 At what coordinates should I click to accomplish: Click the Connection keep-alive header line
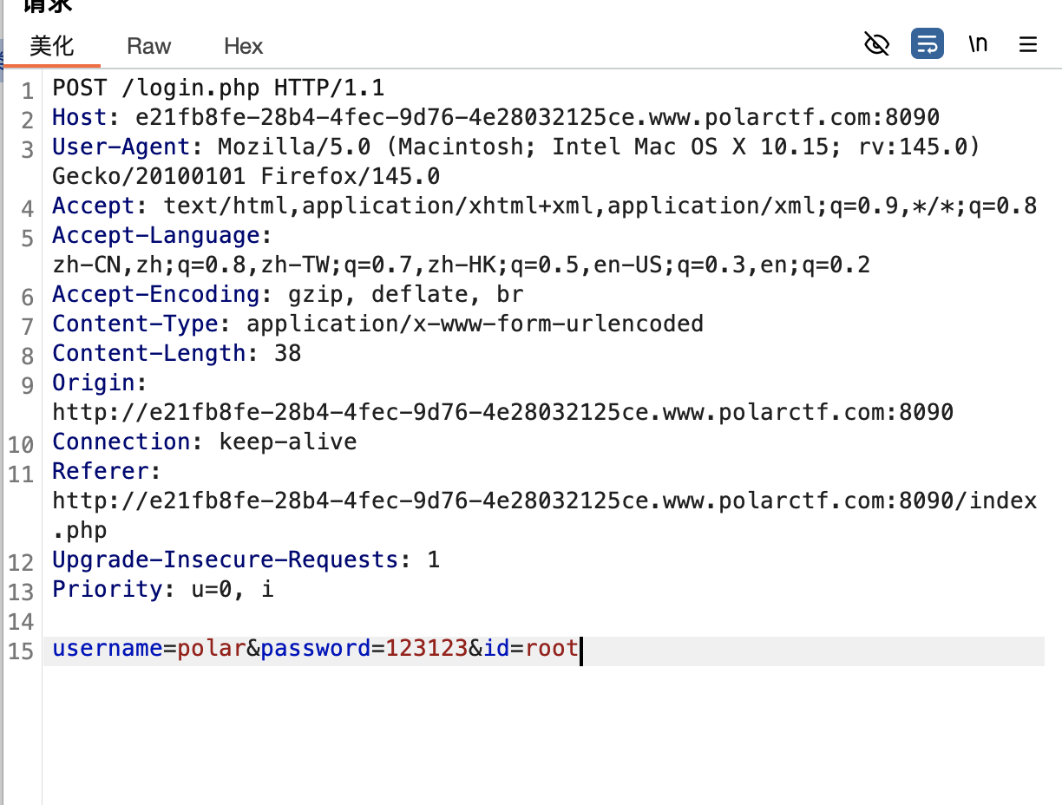205,442
